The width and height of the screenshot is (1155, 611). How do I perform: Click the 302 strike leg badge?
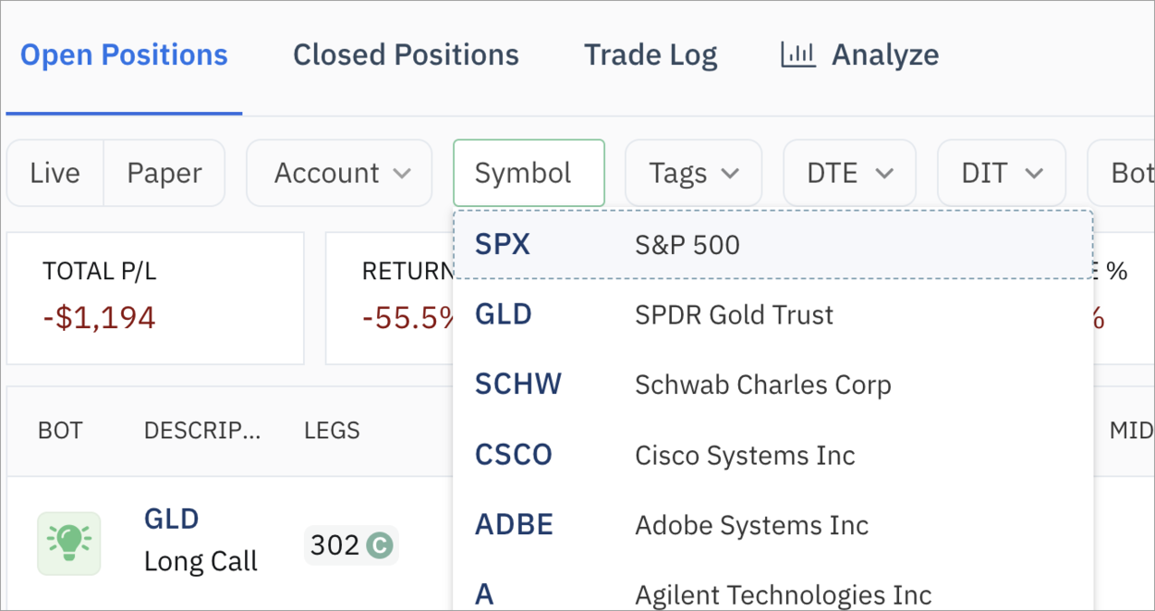(335, 545)
